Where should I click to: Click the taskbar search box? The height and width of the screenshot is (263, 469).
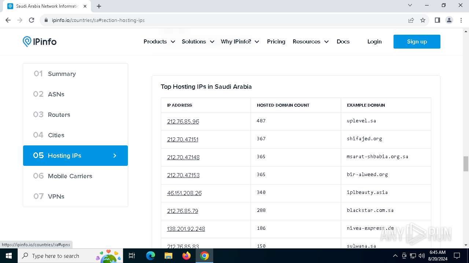pyautogui.click(x=70, y=256)
